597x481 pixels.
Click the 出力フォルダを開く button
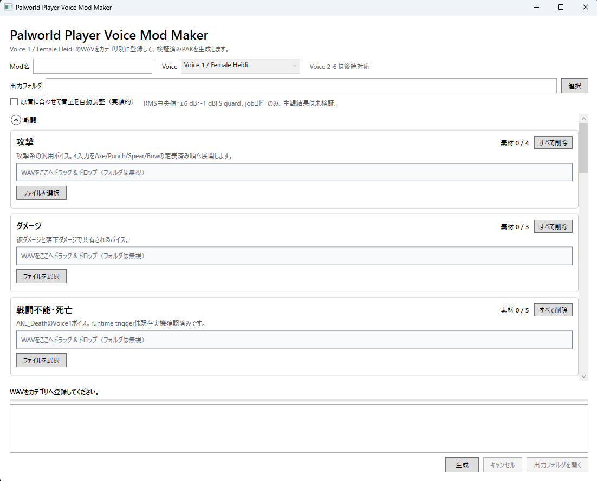click(557, 465)
